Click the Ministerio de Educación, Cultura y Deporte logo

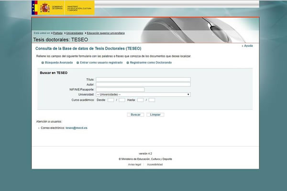79,8
